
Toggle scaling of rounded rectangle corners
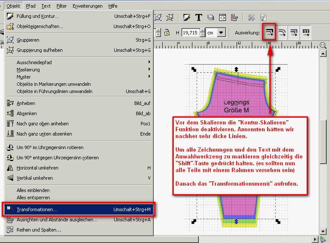pyautogui.click(x=282, y=32)
